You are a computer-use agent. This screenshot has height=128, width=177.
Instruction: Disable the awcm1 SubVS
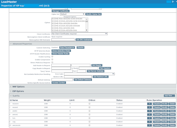click(157, 114)
